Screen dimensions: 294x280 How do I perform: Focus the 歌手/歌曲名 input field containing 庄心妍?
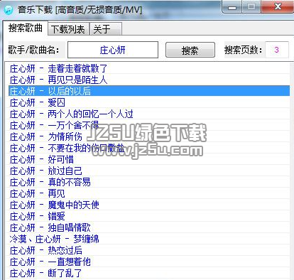(x=113, y=50)
